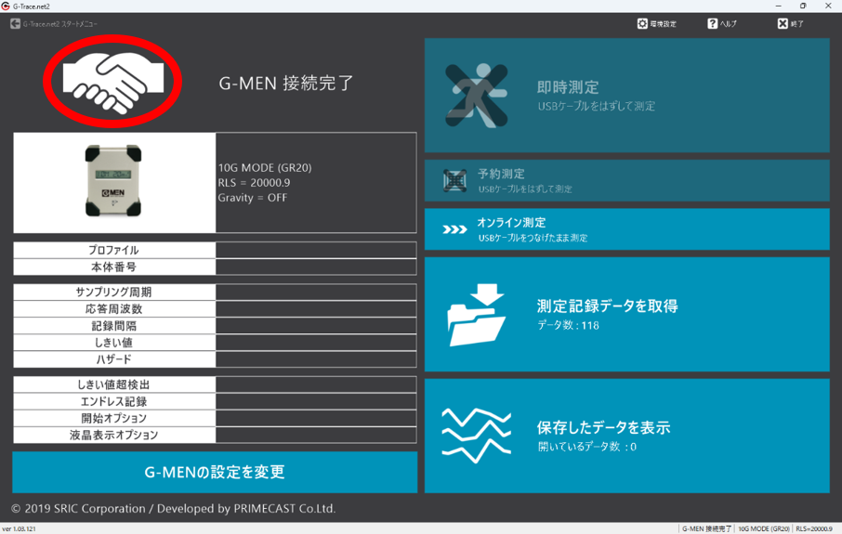Click the 予約測定 reservation icon

(x=454, y=180)
